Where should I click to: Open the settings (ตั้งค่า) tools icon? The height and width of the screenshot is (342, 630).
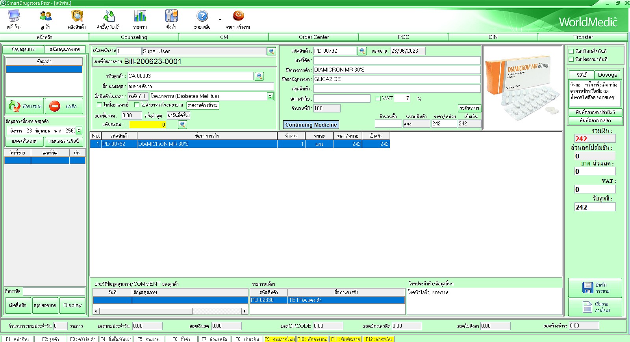click(171, 17)
